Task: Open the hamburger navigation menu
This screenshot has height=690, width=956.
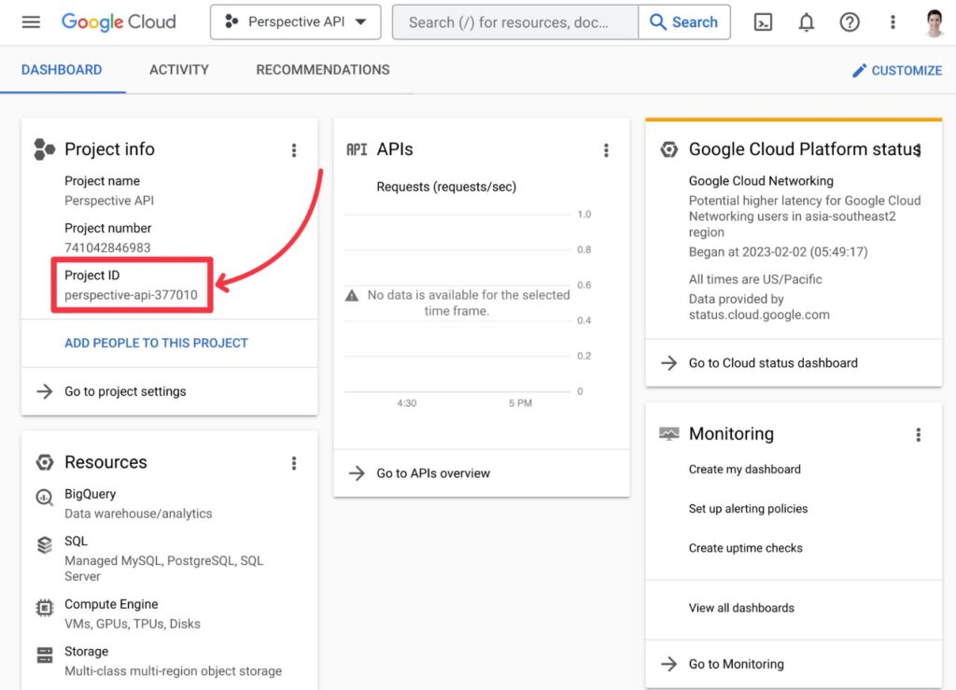Action: coord(31,22)
